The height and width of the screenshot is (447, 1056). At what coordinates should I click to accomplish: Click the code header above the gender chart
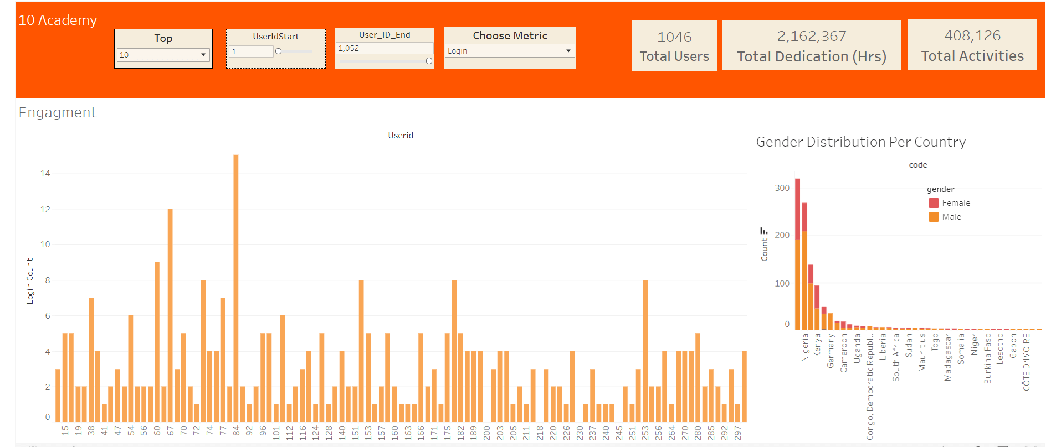pos(918,165)
